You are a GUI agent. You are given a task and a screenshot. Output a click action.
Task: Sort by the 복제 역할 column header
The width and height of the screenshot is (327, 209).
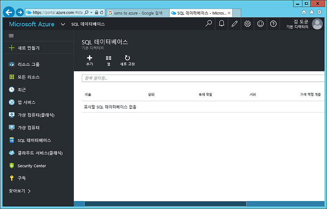pyautogui.click(x=205, y=94)
